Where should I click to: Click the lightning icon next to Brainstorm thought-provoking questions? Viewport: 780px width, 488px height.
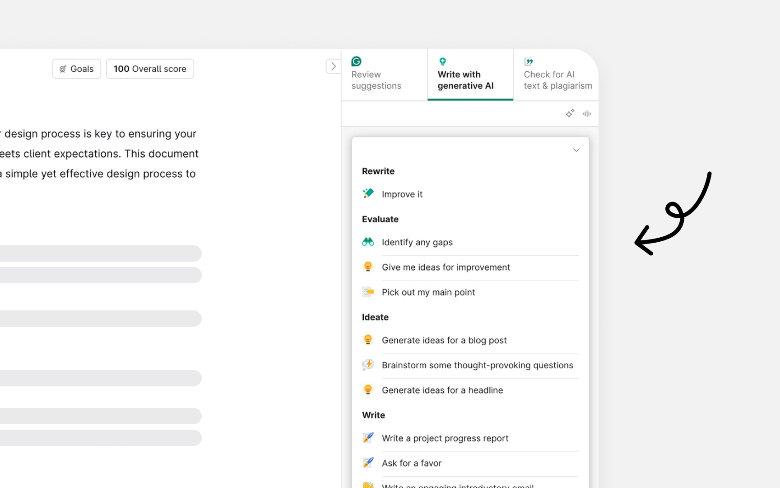point(368,365)
